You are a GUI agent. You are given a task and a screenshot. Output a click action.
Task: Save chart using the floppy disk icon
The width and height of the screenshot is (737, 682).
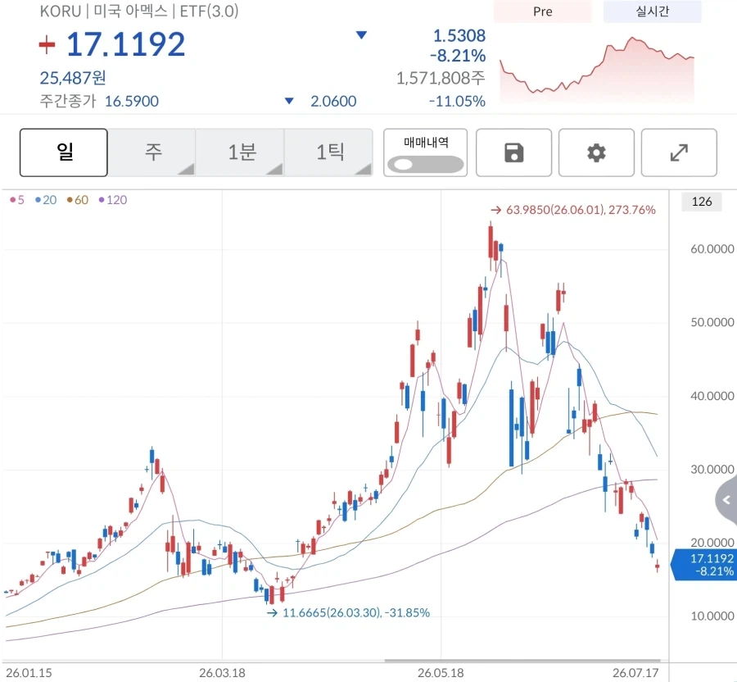click(513, 152)
